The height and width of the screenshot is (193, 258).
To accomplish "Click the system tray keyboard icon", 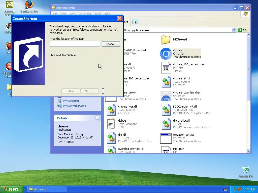I will pyautogui.click(x=225, y=189).
